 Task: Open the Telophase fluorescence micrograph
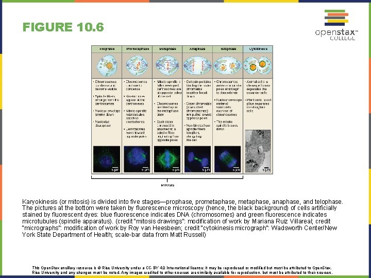pyautogui.click(x=228, y=159)
